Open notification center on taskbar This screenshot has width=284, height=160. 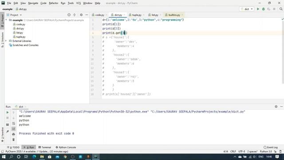pyautogui.click(x=277, y=157)
